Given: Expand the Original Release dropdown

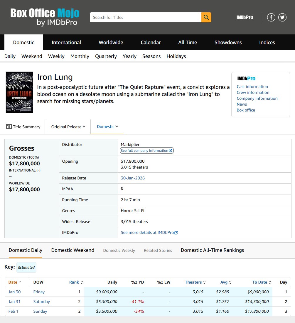Looking at the screenshot, I should [x=68, y=127].
